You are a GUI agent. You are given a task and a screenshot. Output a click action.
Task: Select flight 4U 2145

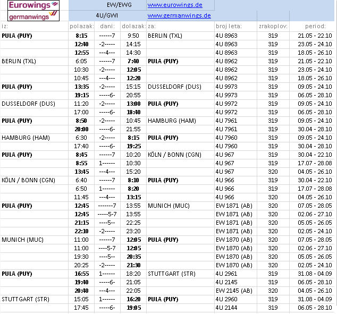[226, 282]
